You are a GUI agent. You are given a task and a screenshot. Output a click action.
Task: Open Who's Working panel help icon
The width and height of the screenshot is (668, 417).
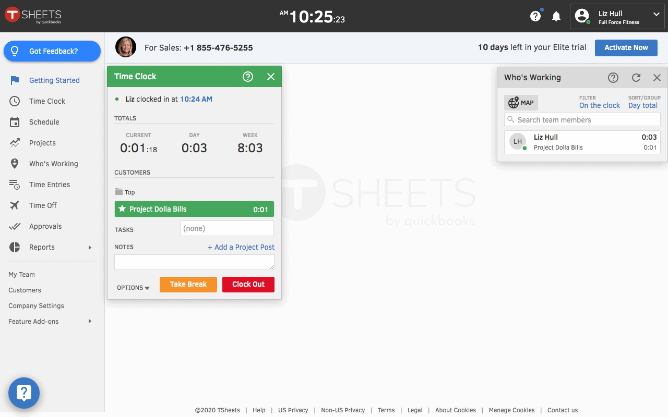point(613,78)
